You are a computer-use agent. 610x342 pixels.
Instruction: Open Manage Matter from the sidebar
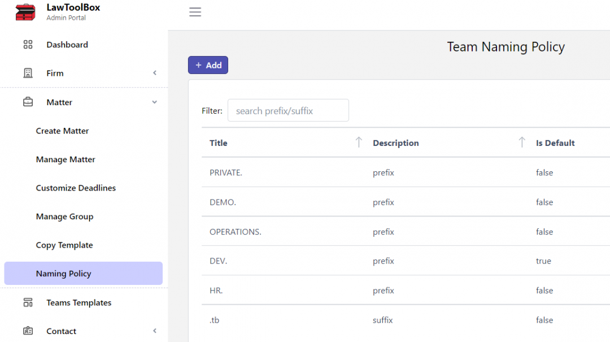[x=65, y=159]
